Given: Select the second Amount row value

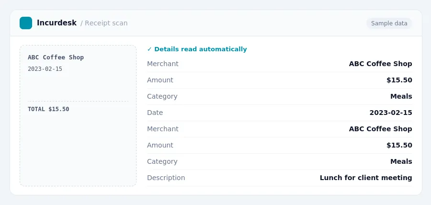Looking at the screenshot, I should coord(399,145).
